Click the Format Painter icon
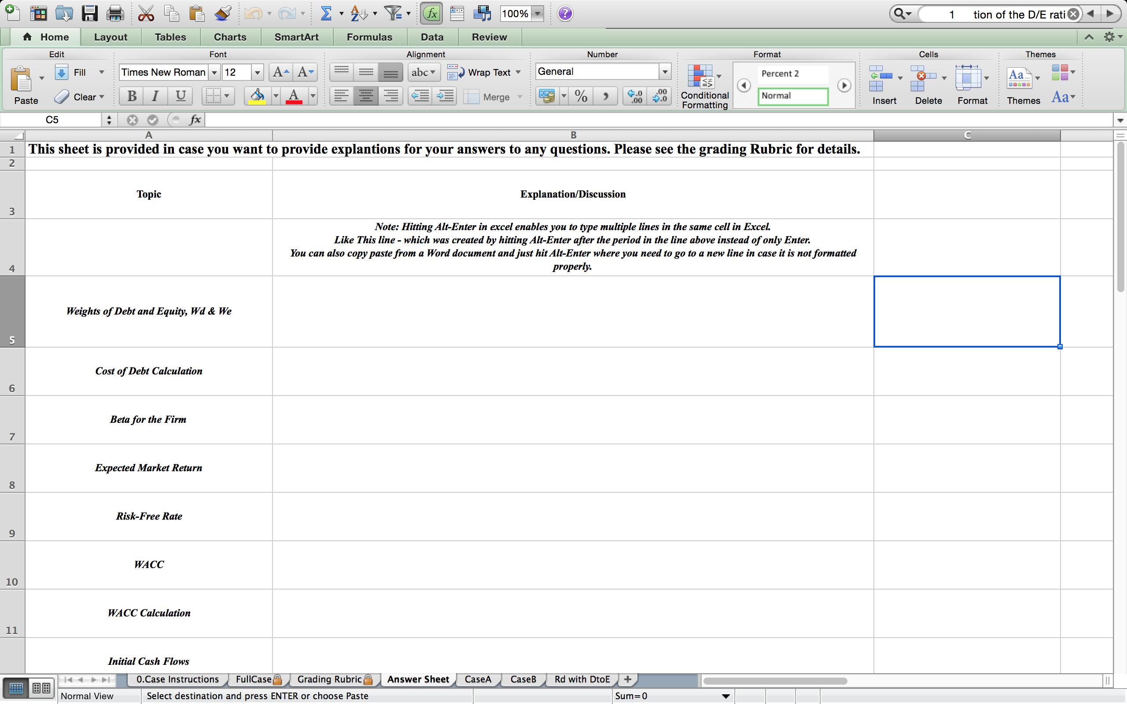This screenshot has width=1127, height=704. point(223,13)
